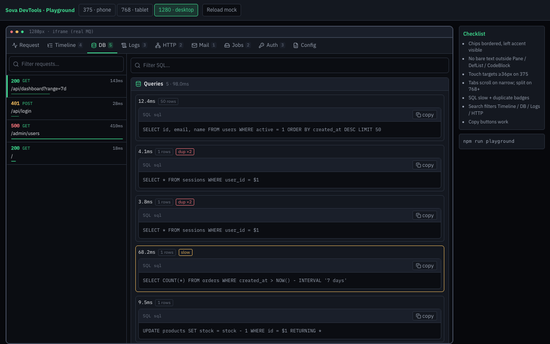Image resolution: width=550 pixels, height=344 pixels.
Task: Click the Config tab file icon
Action: click(x=296, y=45)
